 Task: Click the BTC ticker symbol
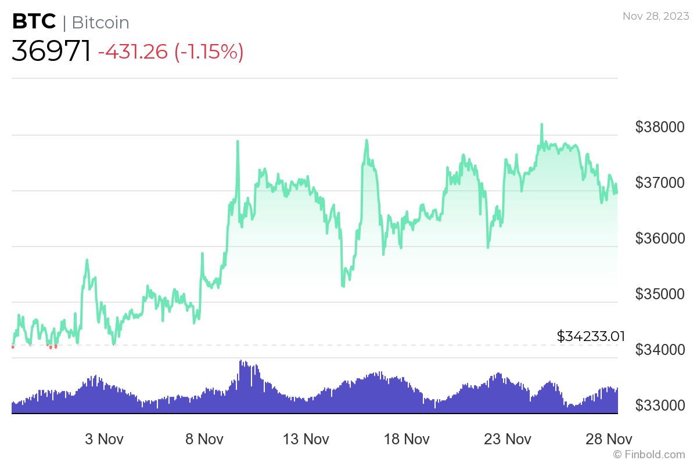point(34,22)
